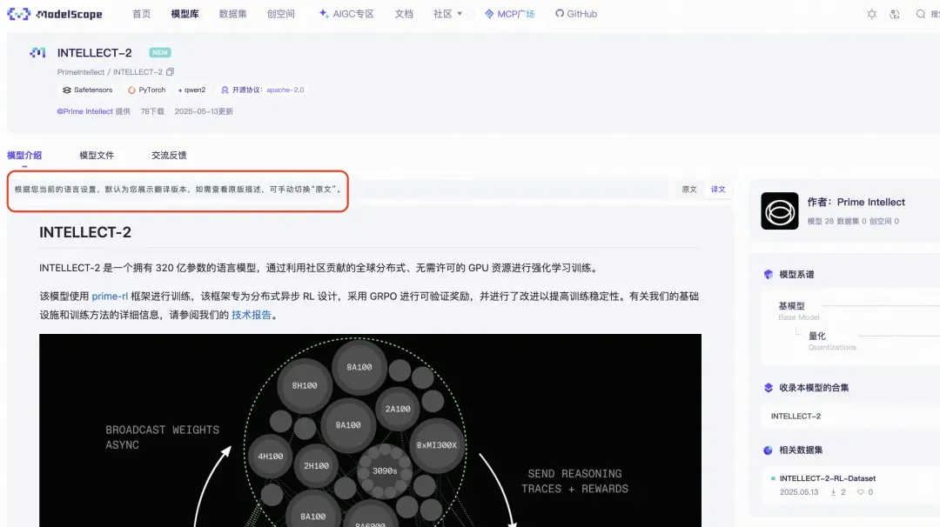Open the 作者: Prime Intellect author name

coord(856,202)
